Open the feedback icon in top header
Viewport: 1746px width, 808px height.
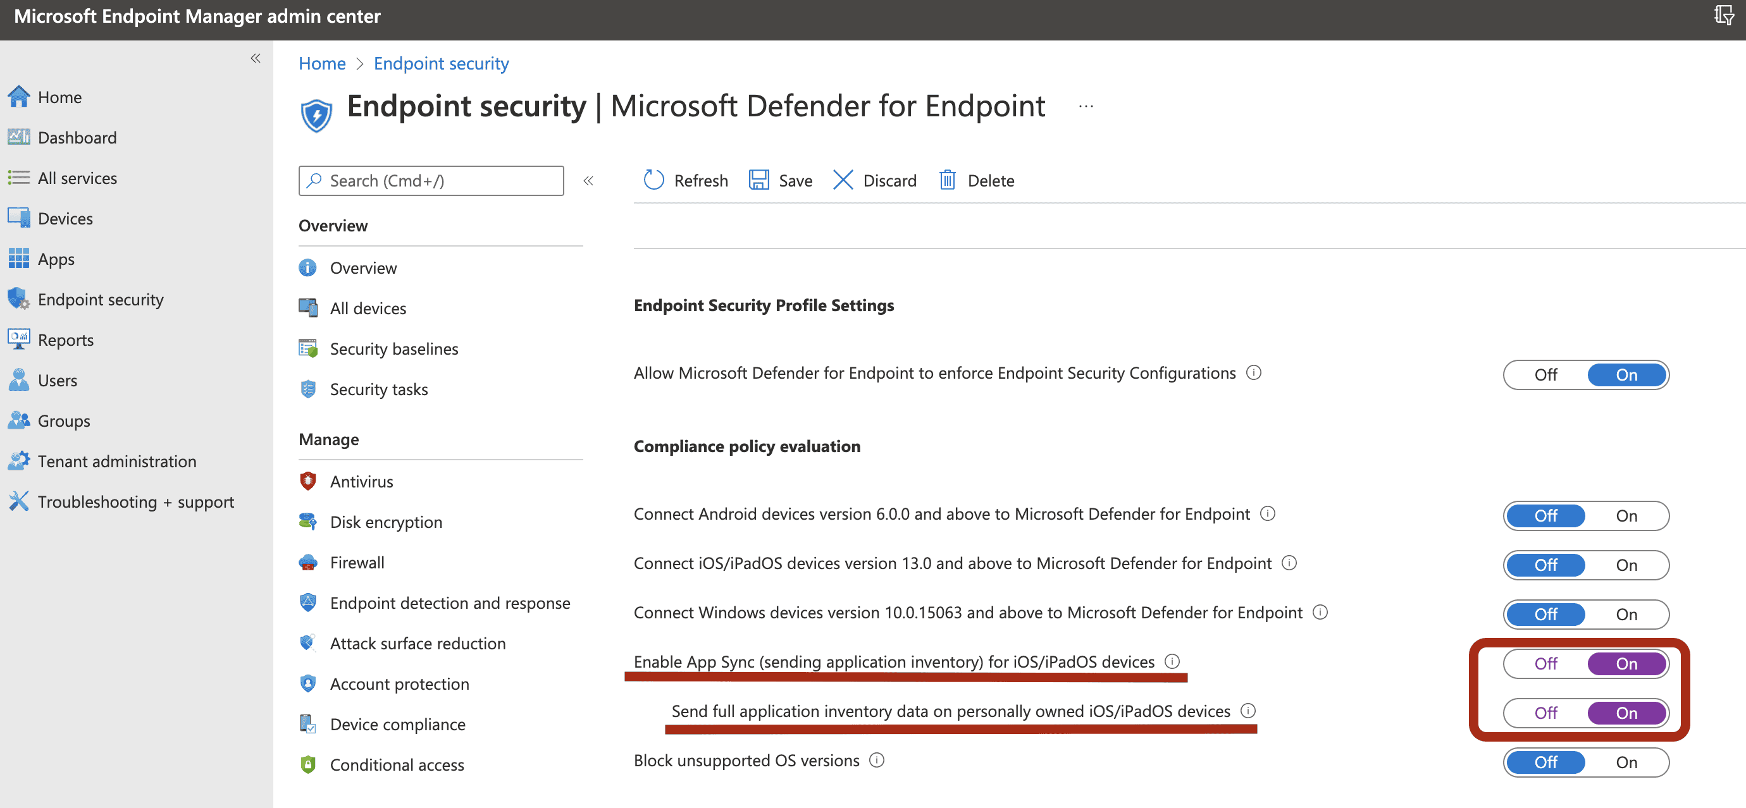[x=1723, y=15]
